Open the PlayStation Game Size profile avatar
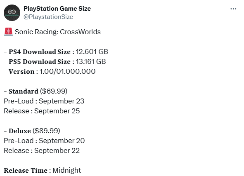This screenshot has width=244, height=176. click(12, 13)
